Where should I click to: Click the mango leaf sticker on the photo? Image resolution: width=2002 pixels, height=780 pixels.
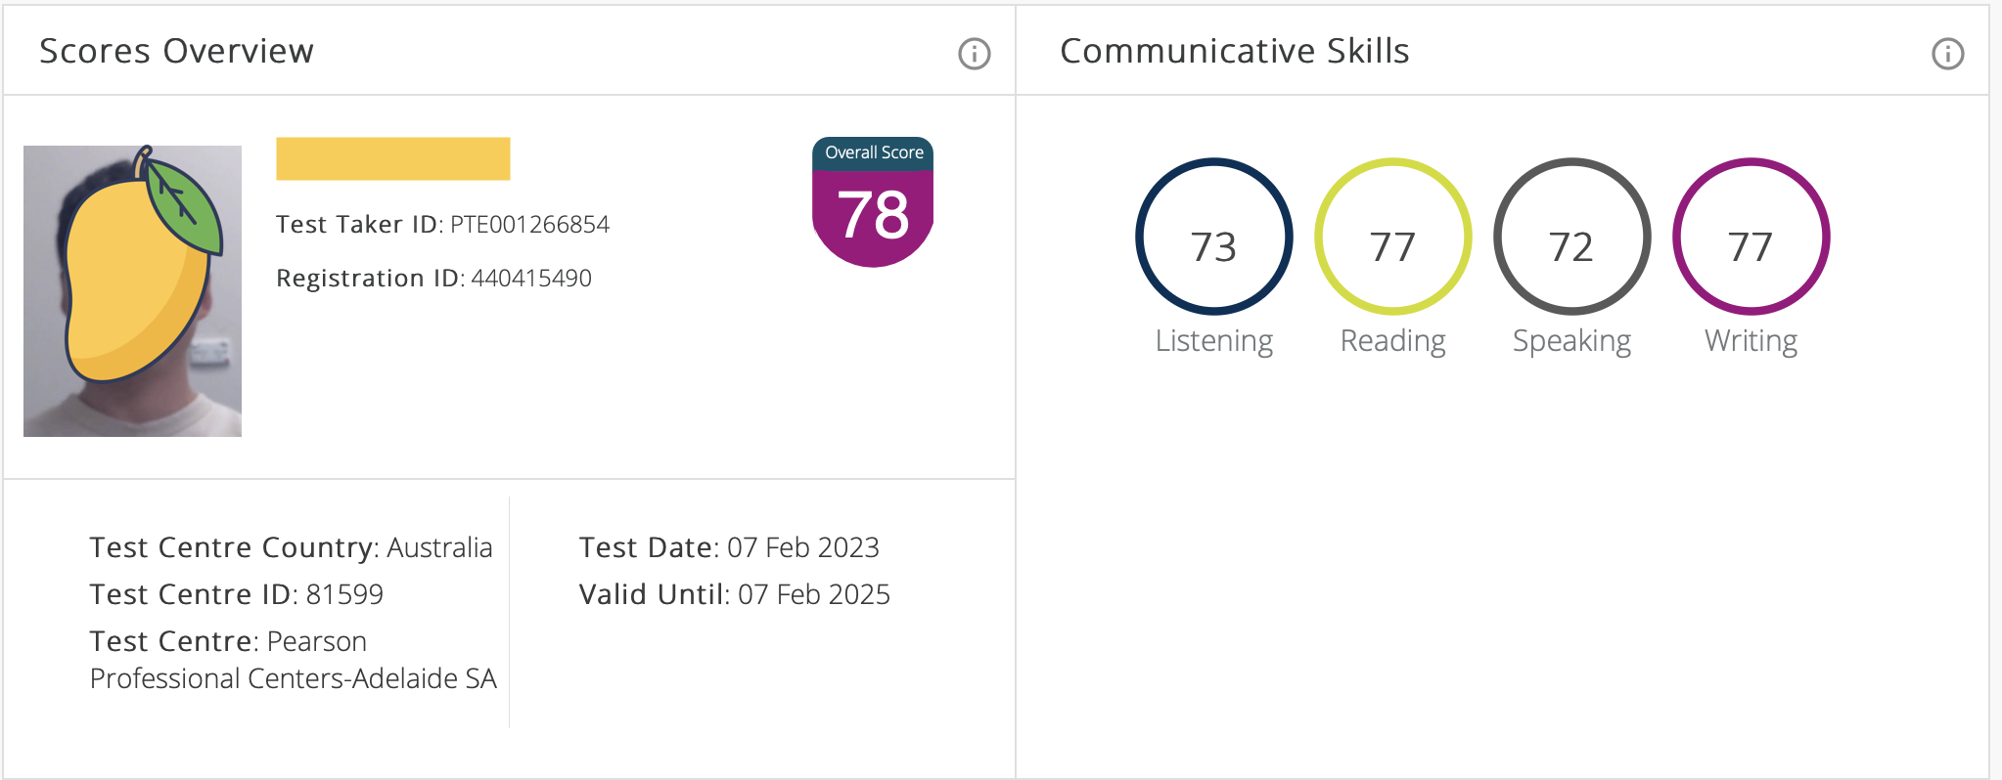tap(182, 205)
